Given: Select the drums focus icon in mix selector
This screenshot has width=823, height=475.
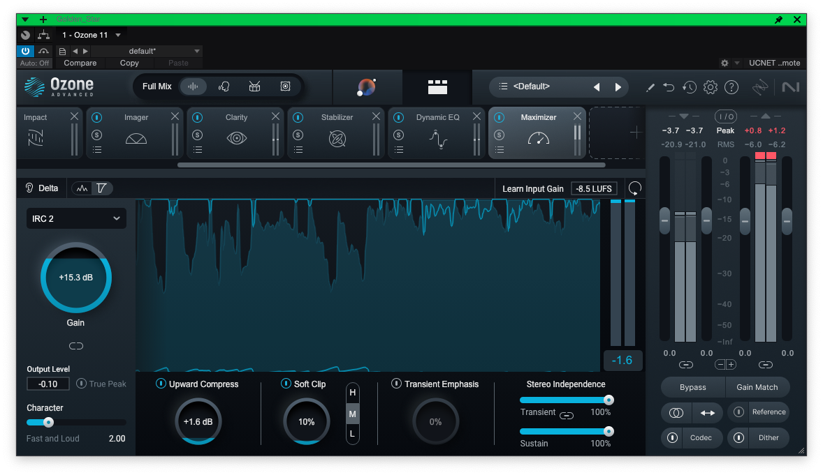Looking at the screenshot, I should (x=254, y=86).
